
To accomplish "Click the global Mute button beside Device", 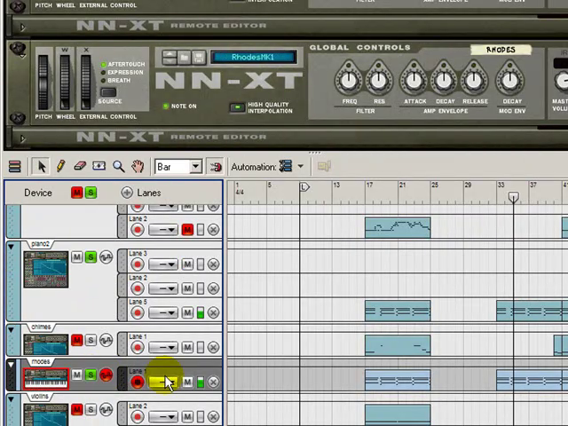I will point(77,193).
